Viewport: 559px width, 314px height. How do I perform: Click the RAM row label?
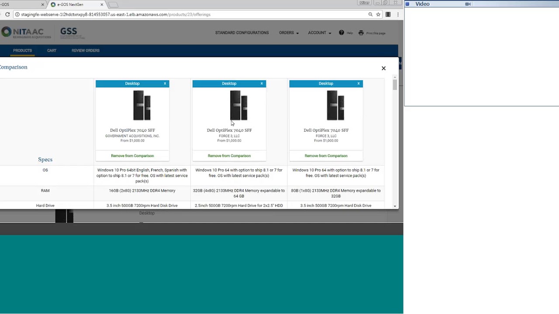tap(45, 191)
